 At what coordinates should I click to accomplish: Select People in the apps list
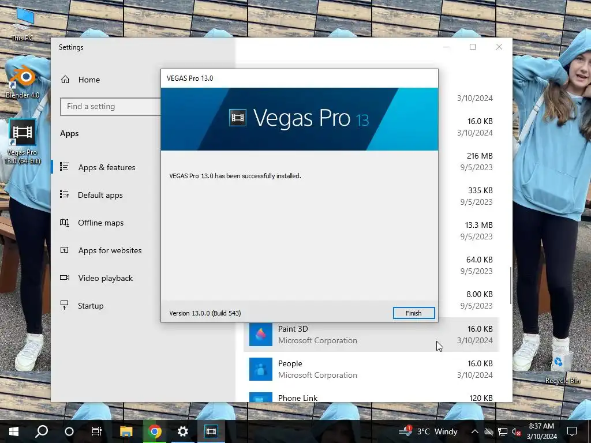click(x=372, y=369)
